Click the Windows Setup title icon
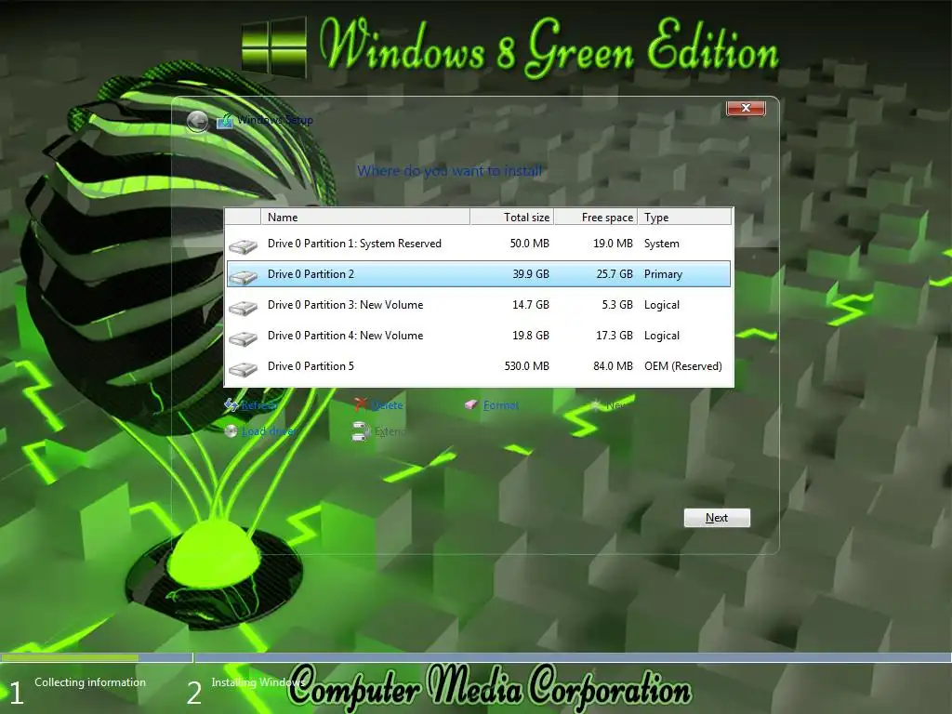 coord(225,121)
